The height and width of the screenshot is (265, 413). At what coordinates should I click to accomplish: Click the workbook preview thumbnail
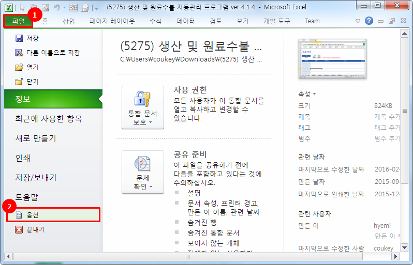tap(332, 58)
